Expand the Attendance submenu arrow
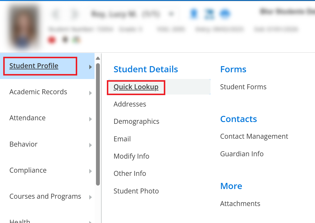This screenshot has width=315, height=223. (x=90, y=119)
